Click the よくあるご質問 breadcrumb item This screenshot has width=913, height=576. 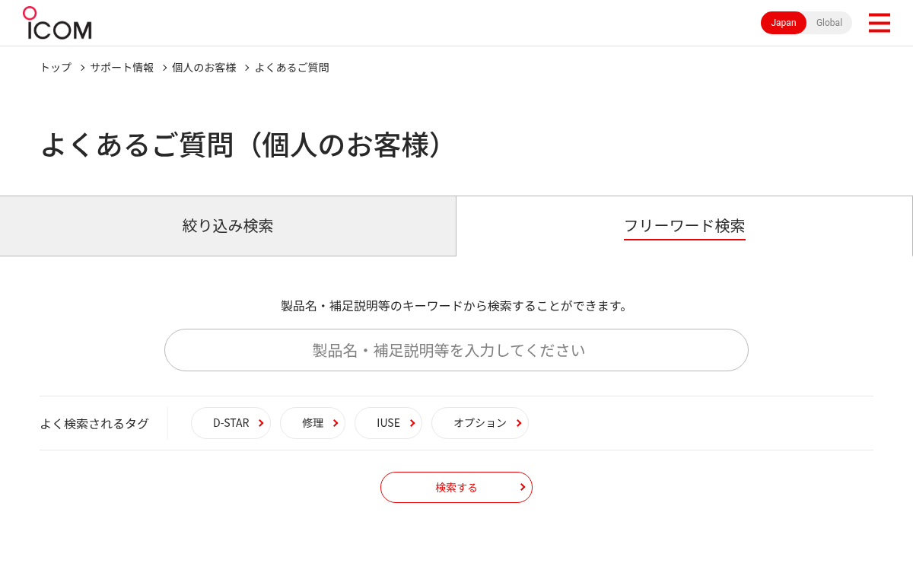(292, 67)
